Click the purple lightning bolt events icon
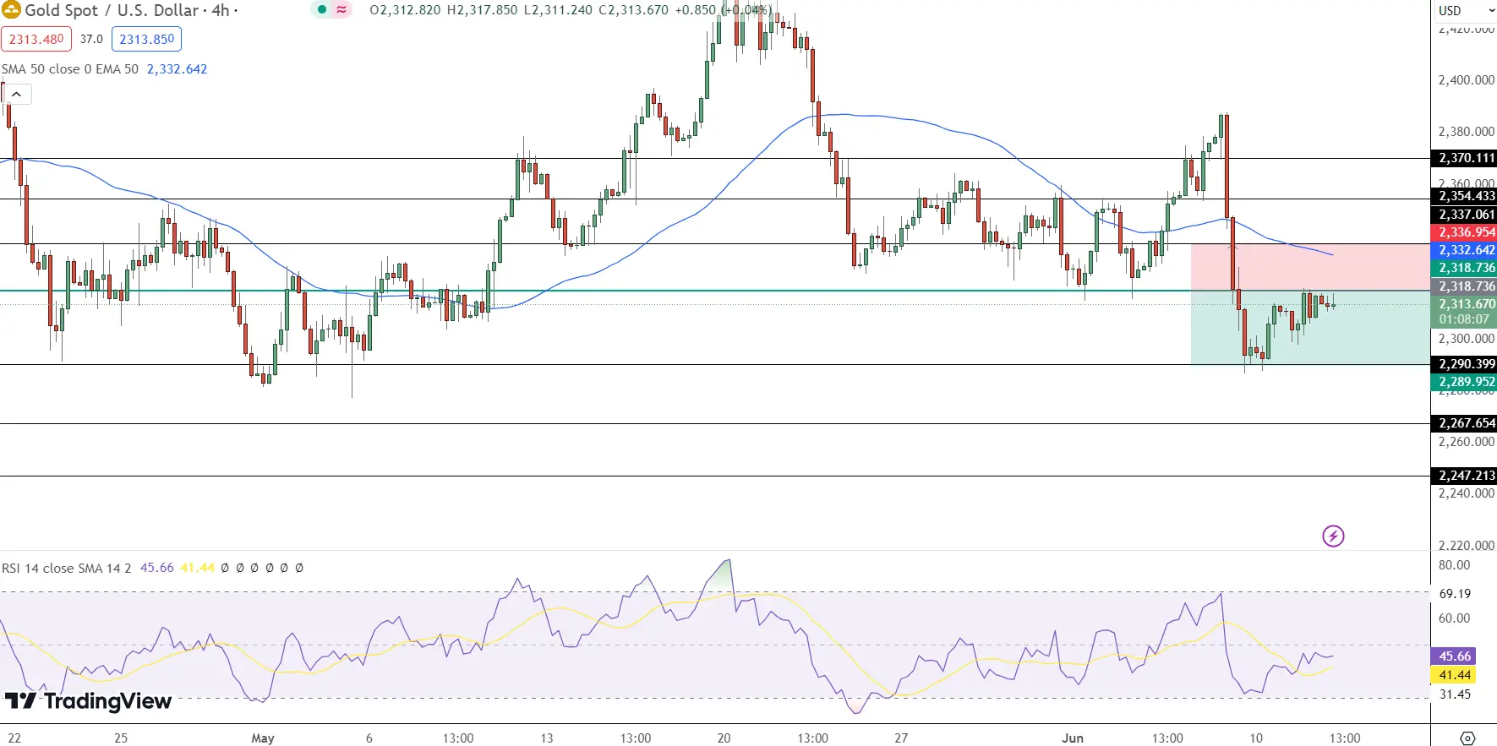Screen dimensions: 1497x746 pyautogui.click(x=1333, y=536)
